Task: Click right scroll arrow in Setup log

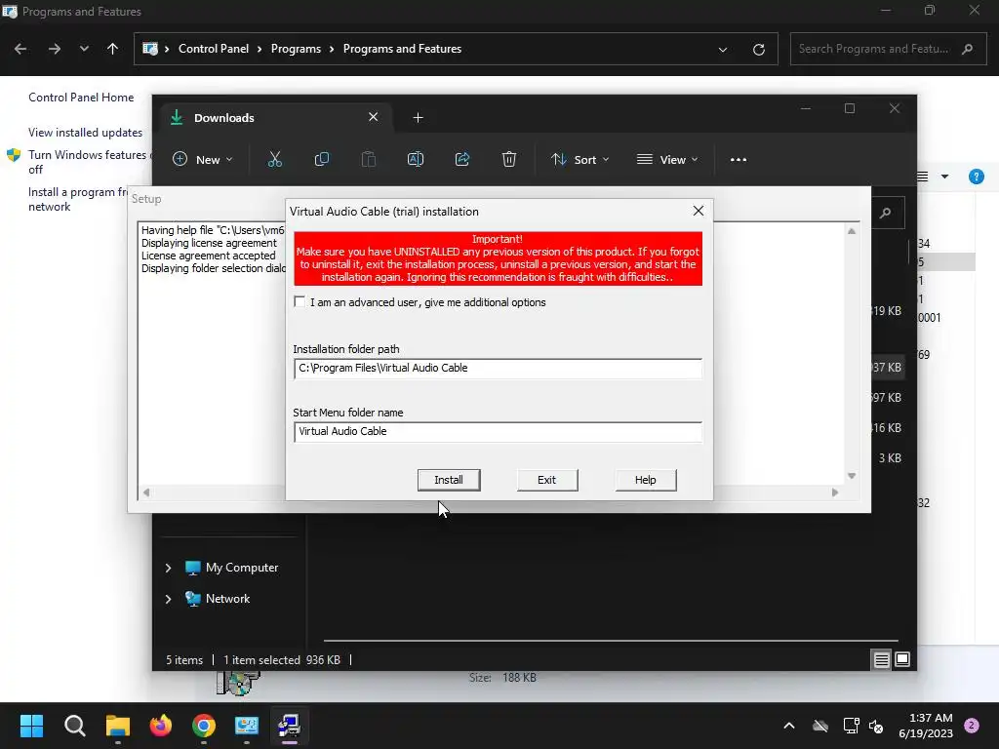Action: [x=835, y=493]
